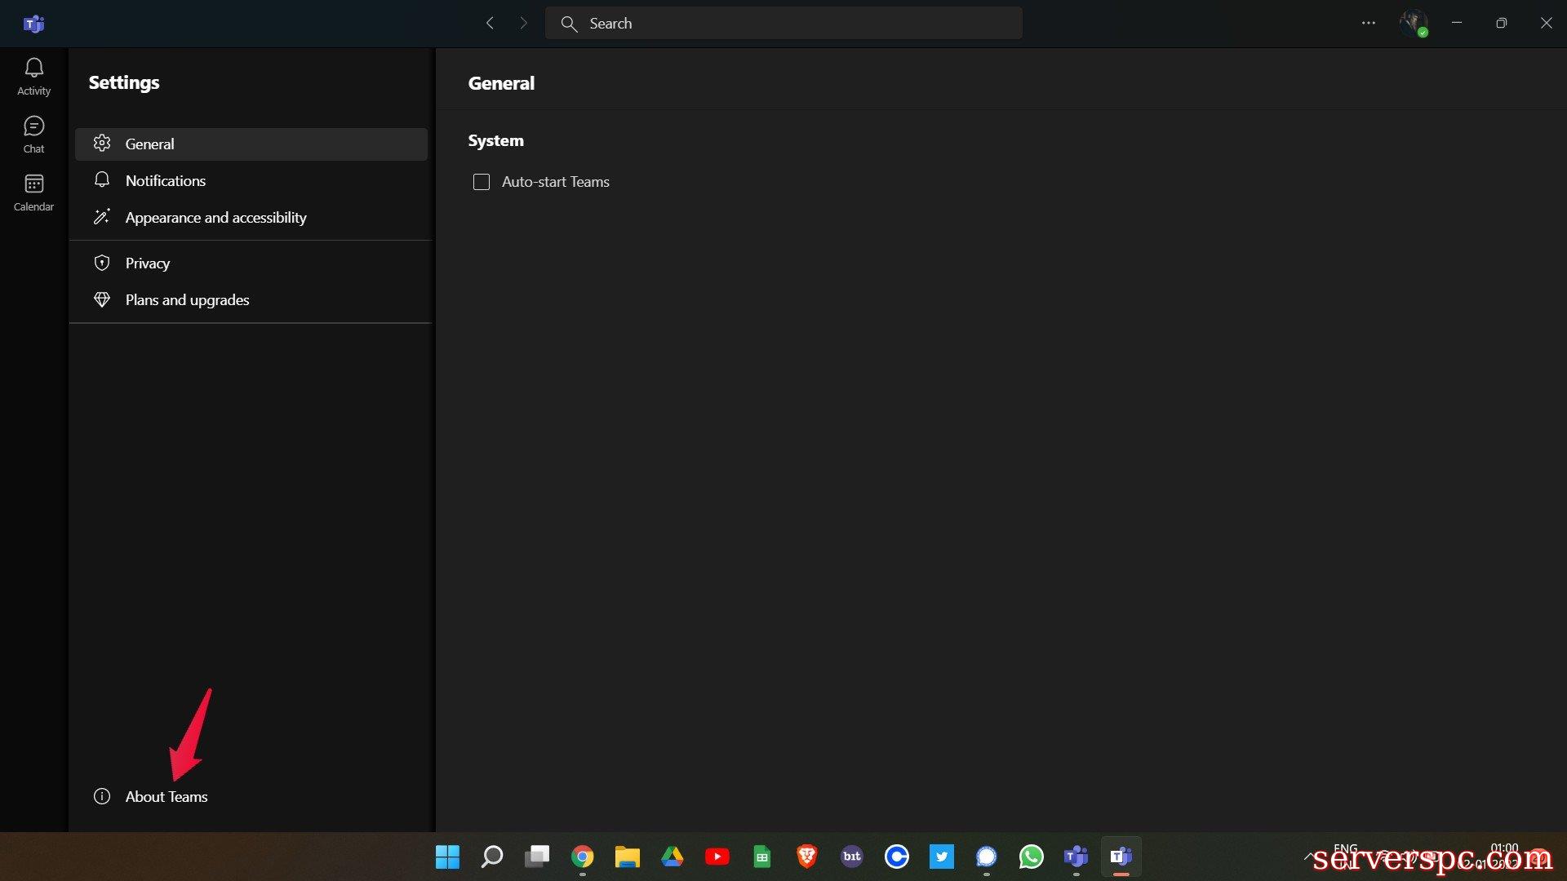
Task: Open the Windows Start menu
Action: pos(447,857)
